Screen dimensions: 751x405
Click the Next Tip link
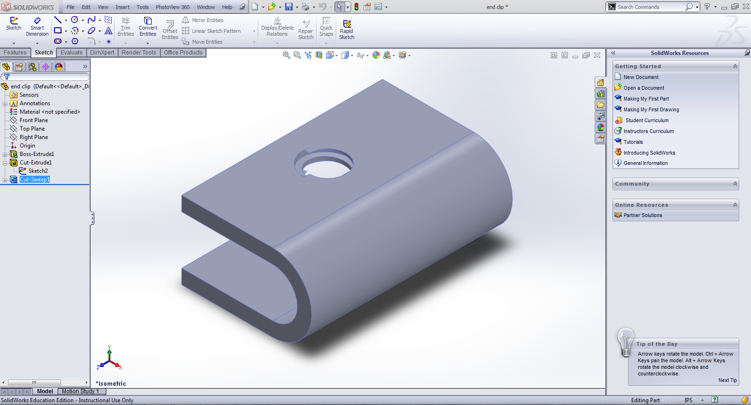pos(728,380)
